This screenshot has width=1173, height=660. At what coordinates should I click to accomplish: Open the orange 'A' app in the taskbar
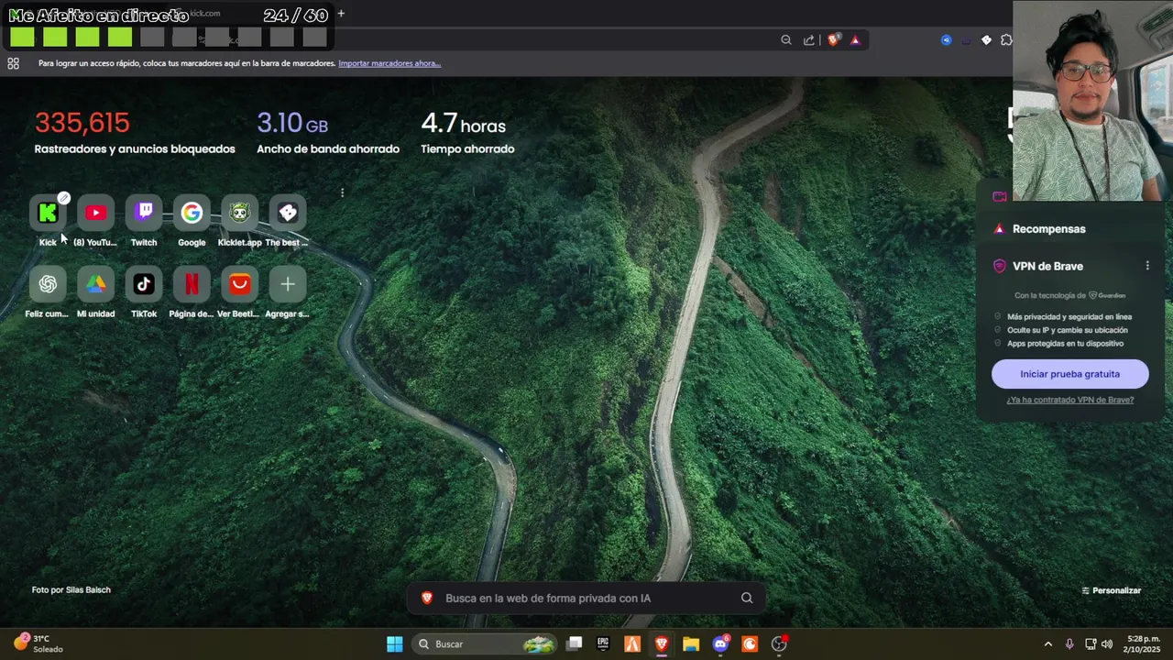point(632,644)
